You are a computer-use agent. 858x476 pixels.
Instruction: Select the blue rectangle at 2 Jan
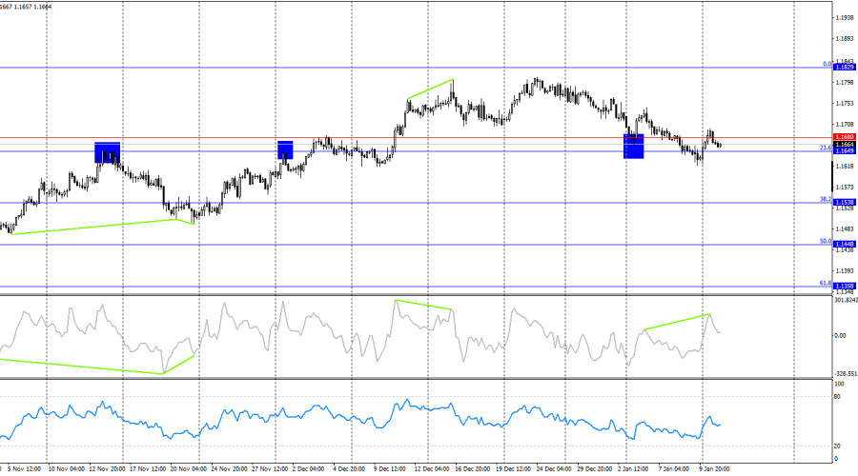634,147
